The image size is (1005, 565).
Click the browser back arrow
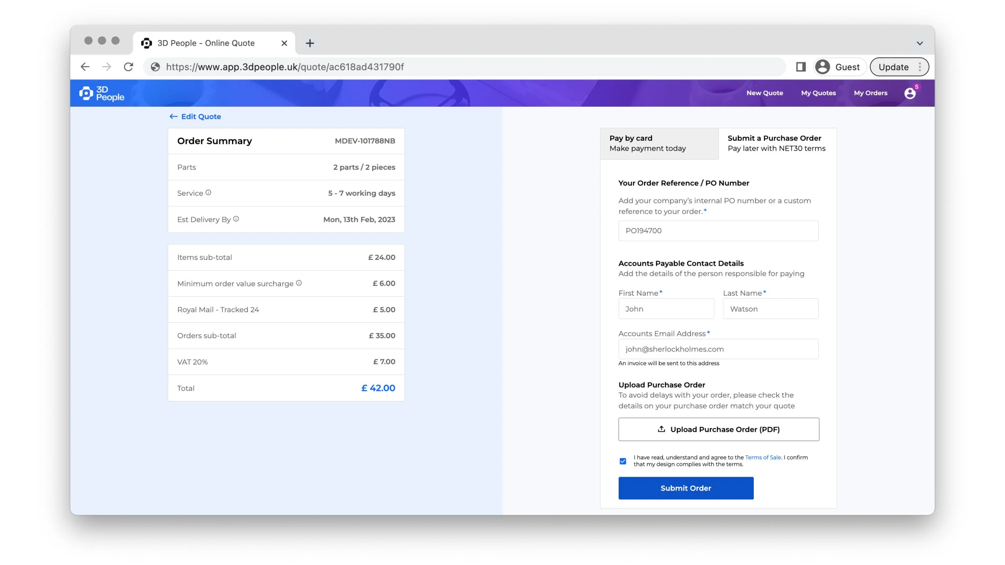tap(85, 67)
